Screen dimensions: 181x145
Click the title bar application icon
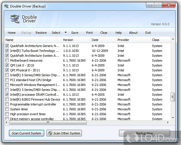coord(6,6)
